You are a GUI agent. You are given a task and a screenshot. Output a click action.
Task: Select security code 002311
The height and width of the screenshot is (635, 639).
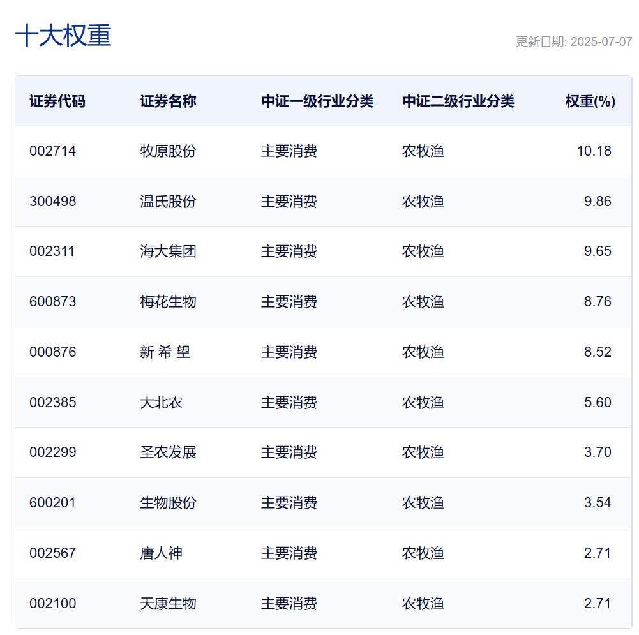pos(52,251)
